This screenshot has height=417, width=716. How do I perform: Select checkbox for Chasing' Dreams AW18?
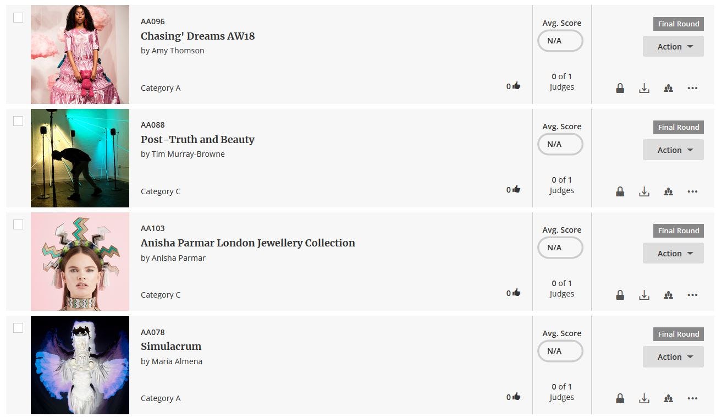click(x=18, y=18)
